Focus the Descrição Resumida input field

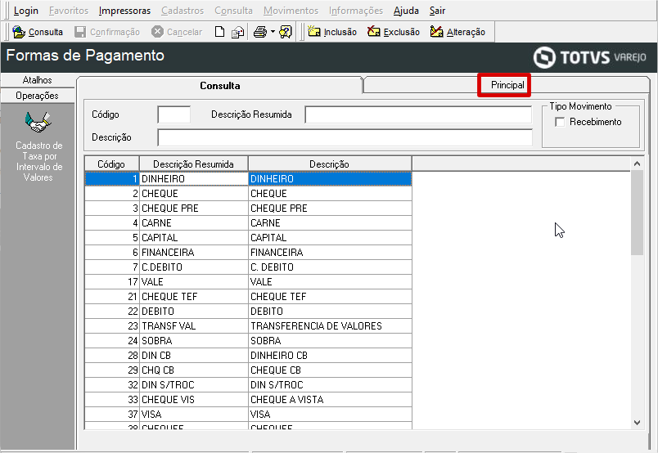pyautogui.click(x=418, y=114)
